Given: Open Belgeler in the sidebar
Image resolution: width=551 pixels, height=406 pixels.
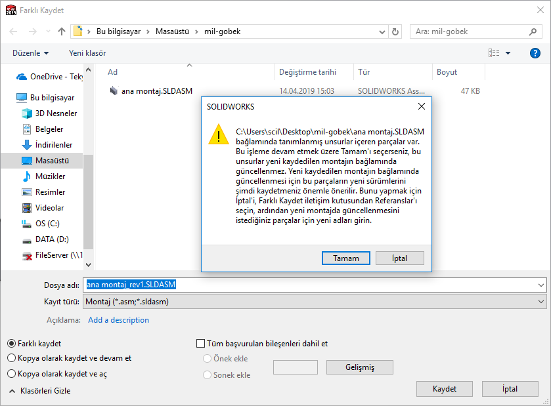Looking at the screenshot, I should pyautogui.click(x=43, y=129).
